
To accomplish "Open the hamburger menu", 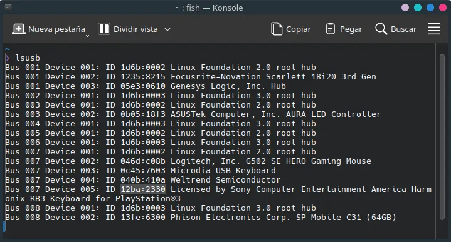I will (433, 29).
